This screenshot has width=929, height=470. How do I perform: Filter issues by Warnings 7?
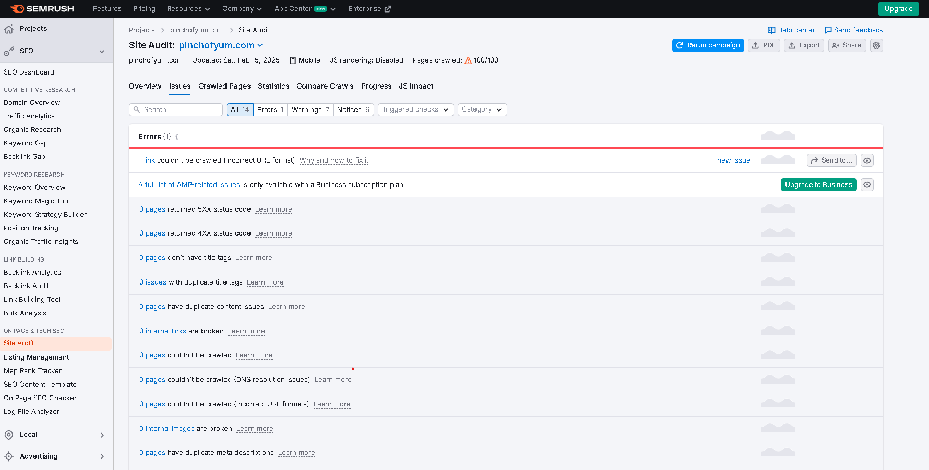pyautogui.click(x=311, y=110)
